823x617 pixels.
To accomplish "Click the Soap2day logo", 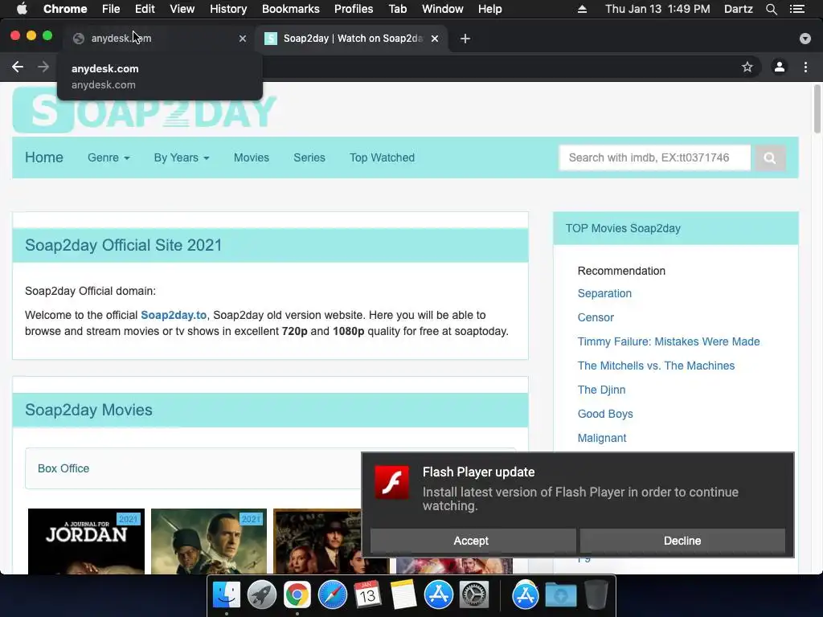I will click(x=145, y=110).
